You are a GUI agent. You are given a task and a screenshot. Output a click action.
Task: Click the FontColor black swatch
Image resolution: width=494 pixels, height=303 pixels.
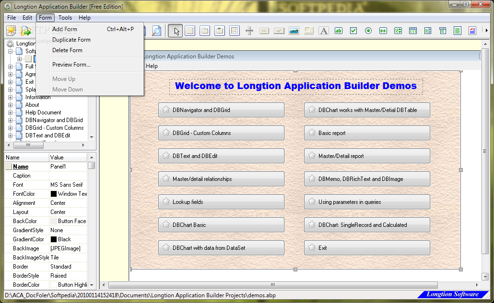point(54,194)
